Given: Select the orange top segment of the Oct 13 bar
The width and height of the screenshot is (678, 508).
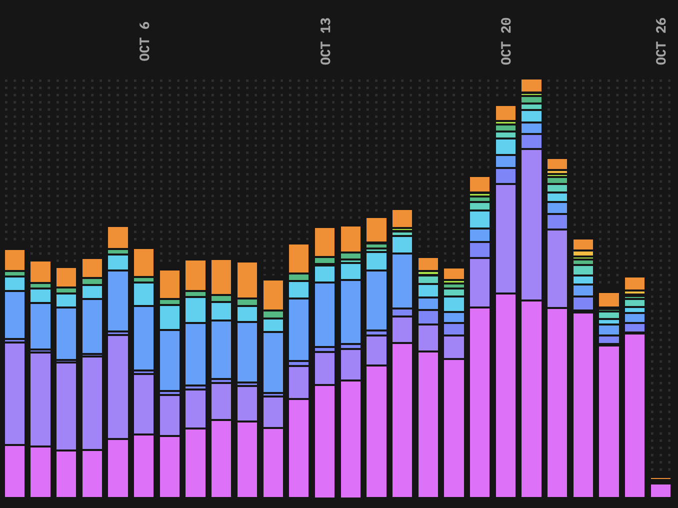Looking at the screenshot, I should tap(324, 242).
